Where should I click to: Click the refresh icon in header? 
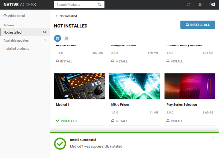coord(189,5)
